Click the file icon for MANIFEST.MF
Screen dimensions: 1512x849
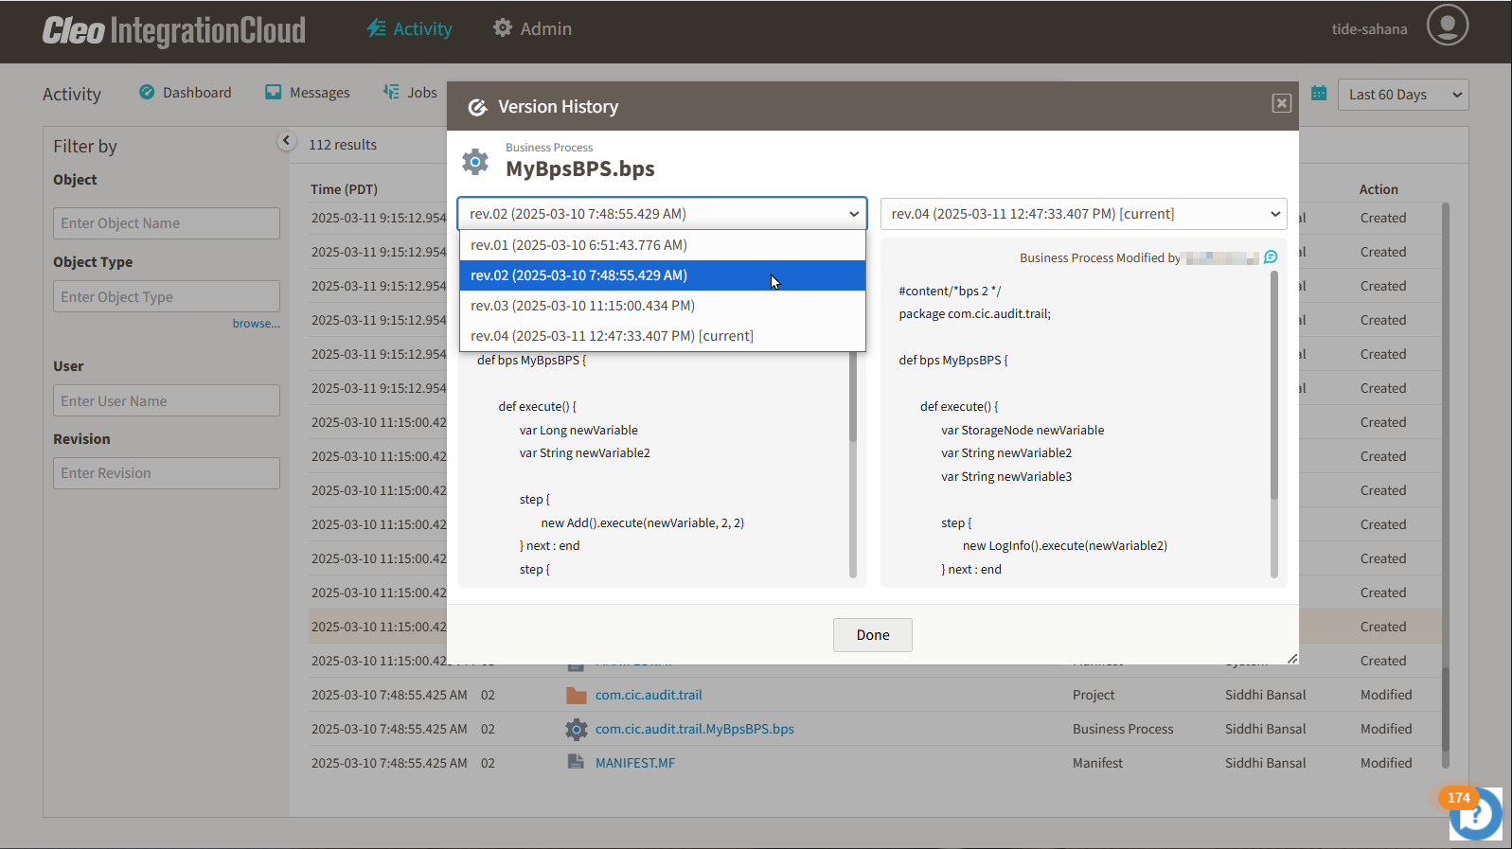click(x=576, y=762)
